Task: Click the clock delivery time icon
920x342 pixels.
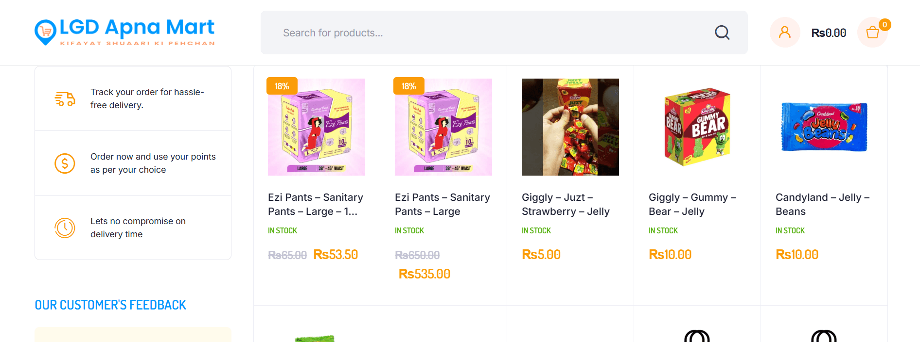Action: coord(65,228)
